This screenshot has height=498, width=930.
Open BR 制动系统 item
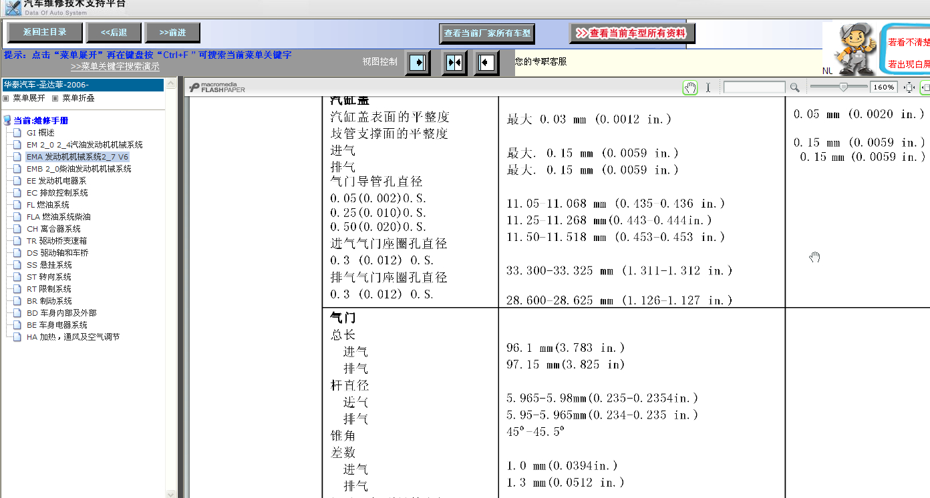(x=49, y=301)
